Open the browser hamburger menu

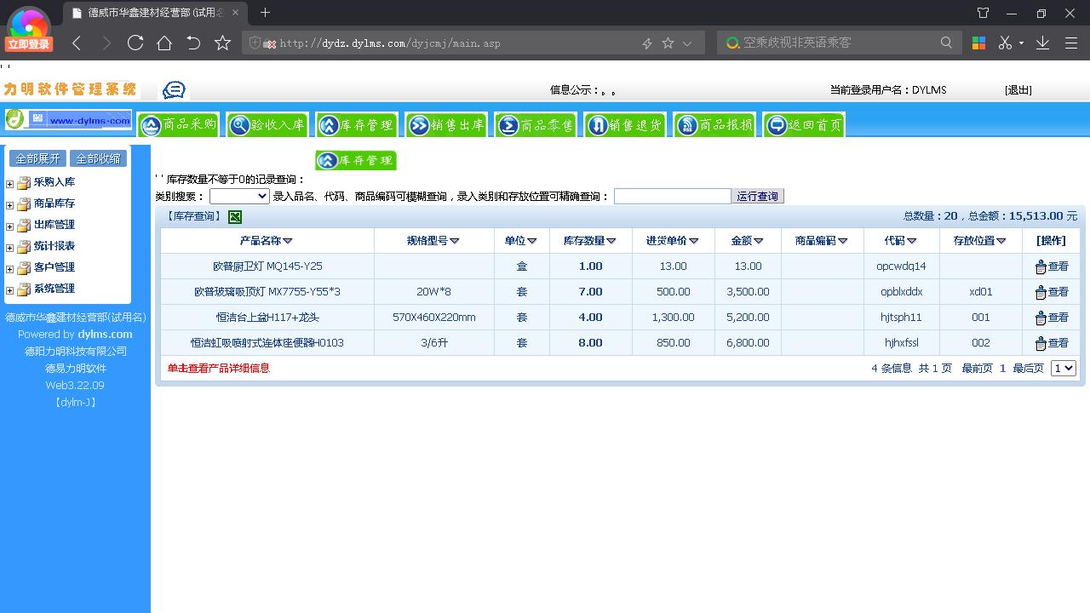tap(1070, 43)
